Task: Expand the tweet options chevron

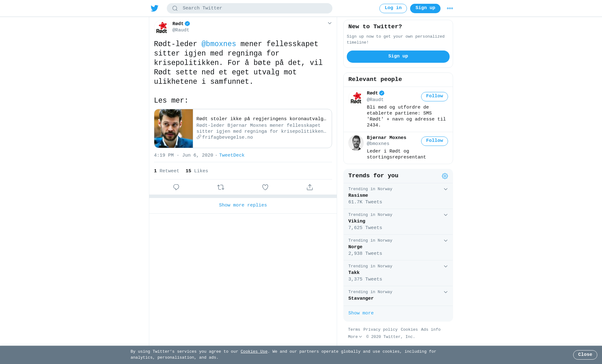Action: coord(330,23)
